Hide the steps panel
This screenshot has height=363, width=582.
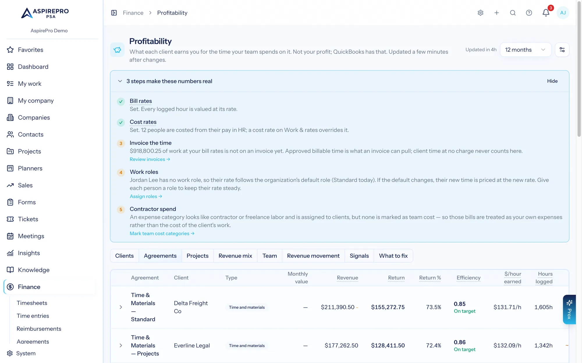tap(552, 81)
